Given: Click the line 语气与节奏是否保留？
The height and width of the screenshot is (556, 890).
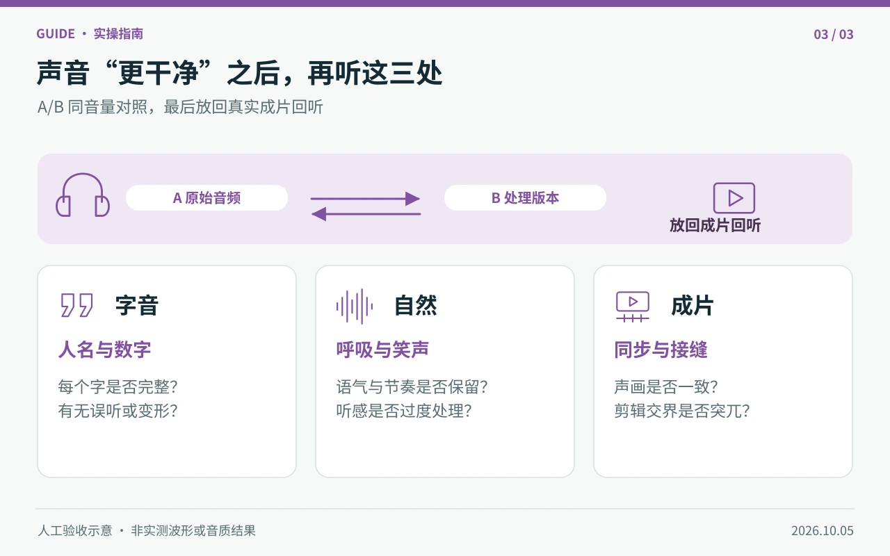Looking at the screenshot, I should (412, 386).
